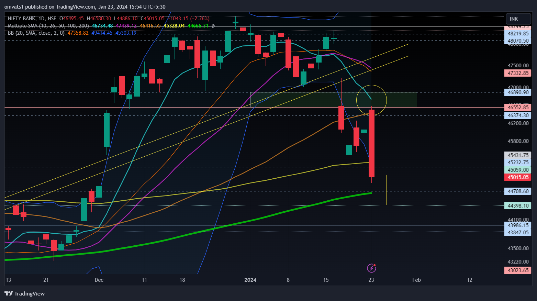Click the red 46552.85 price label
This screenshot has height=301, width=537.
pyautogui.click(x=518, y=108)
